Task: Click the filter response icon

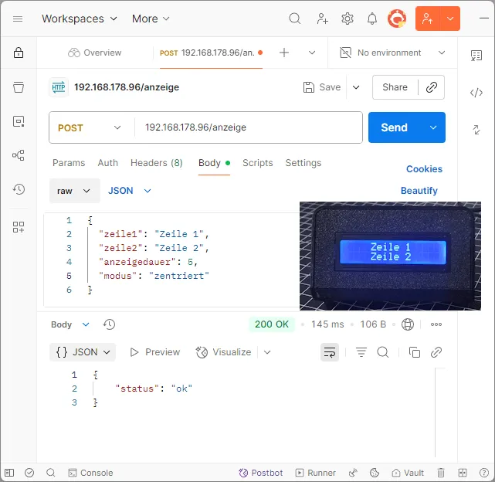Action: pyautogui.click(x=361, y=352)
